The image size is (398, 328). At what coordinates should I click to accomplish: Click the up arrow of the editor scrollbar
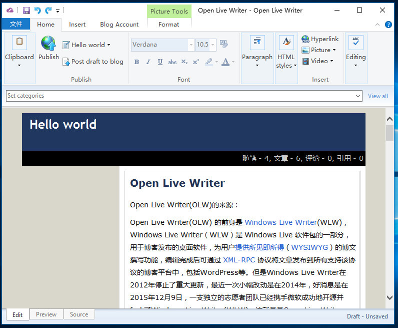click(389, 119)
